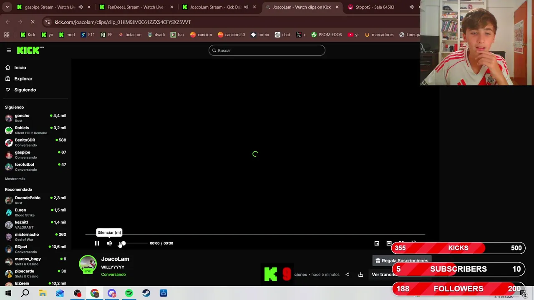This screenshot has height=300, width=534.
Task: Go to Kick home via logo
Action: click(30, 50)
